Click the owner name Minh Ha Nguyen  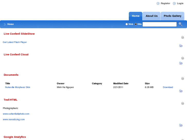click(x=65, y=87)
